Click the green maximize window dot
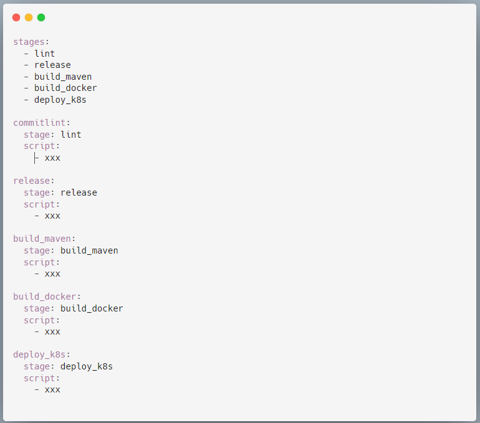Viewport: 480px width, 423px height. tap(41, 17)
